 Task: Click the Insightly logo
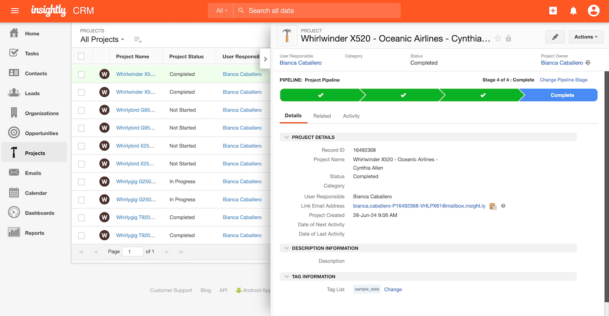[x=49, y=10]
